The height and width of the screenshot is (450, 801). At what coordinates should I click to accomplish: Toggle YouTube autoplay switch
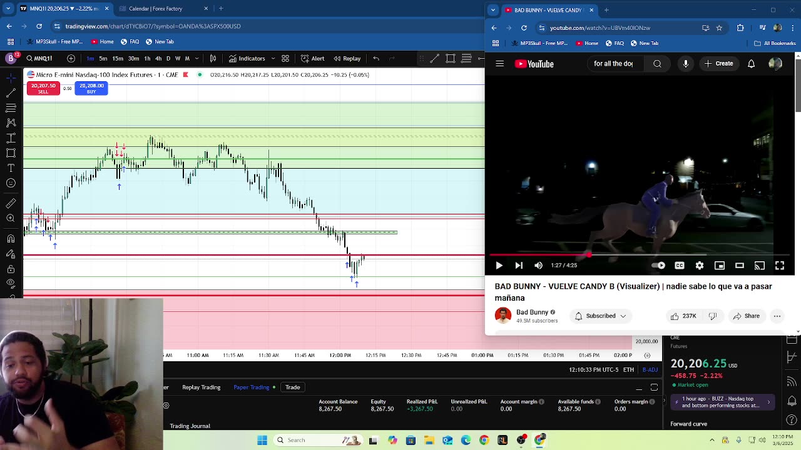(x=658, y=266)
